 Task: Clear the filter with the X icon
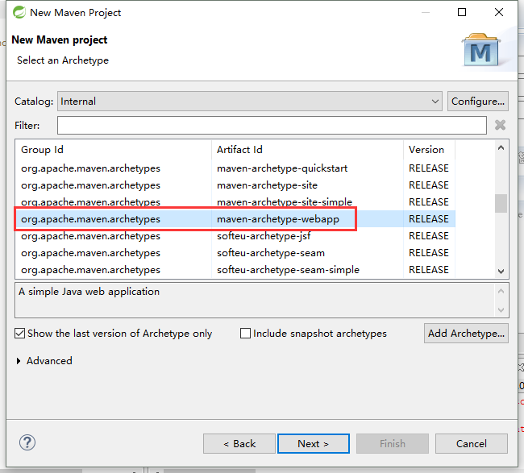[x=500, y=125]
